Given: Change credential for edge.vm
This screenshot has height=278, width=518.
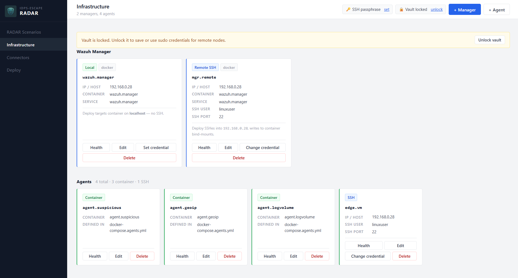Looking at the screenshot, I should (368, 256).
